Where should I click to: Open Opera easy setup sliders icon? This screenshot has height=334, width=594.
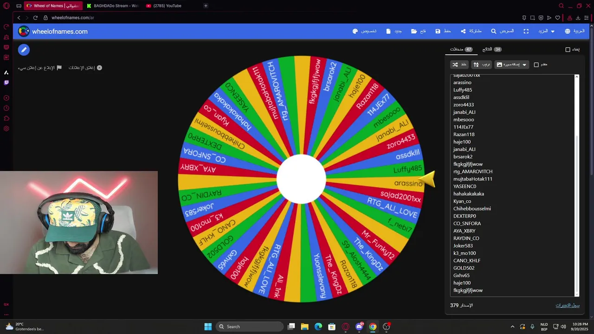coord(587,18)
